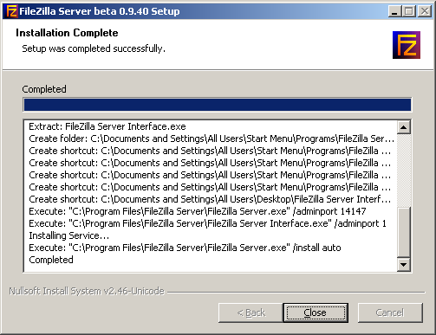436x335 pixels.
Task: Click the scroll down arrow in log list
Action: point(404,264)
